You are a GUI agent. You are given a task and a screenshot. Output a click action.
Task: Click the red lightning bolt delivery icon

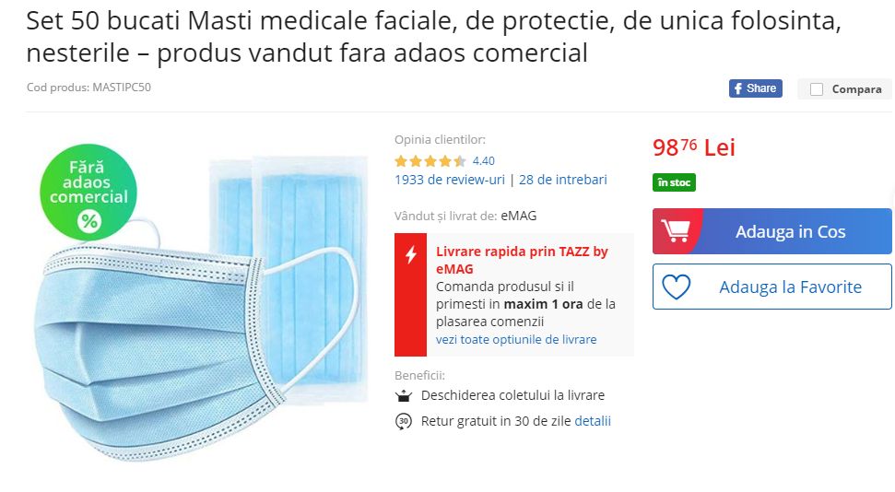click(410, 254)
